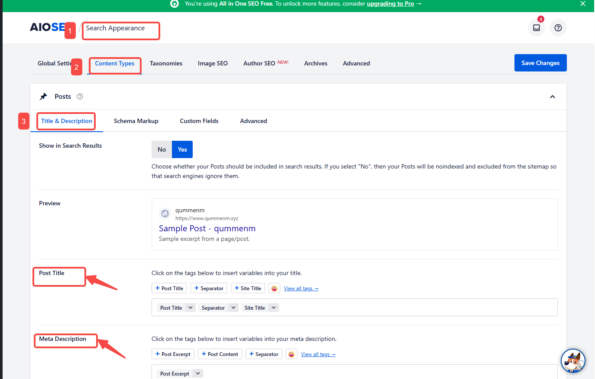Select Yes for Show in Search Results
The width and height of the screenshot is (595, 379).
(x=182, y=149)
